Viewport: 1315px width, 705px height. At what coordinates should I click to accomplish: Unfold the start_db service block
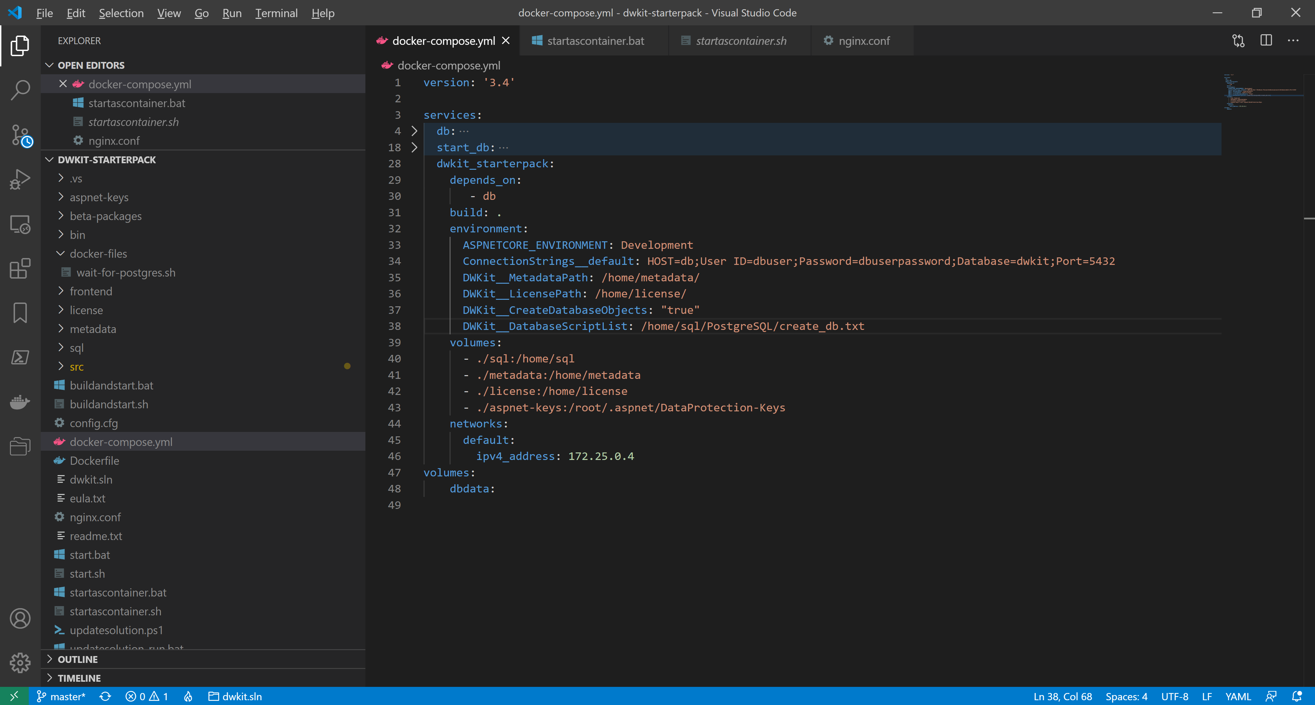click(x=414, y=148)
